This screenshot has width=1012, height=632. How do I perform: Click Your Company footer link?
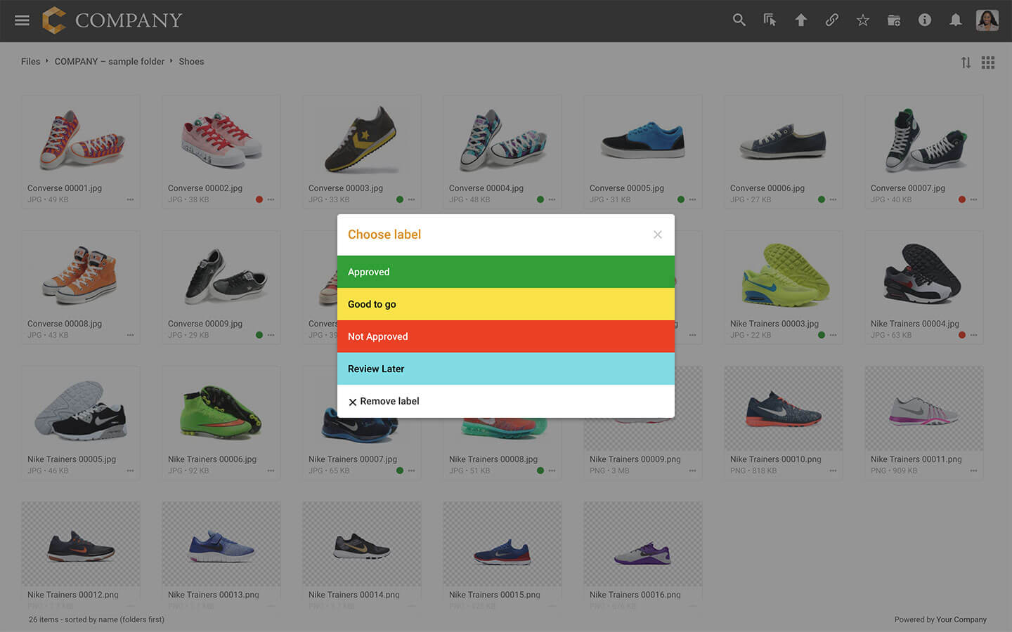pos(961,619)
